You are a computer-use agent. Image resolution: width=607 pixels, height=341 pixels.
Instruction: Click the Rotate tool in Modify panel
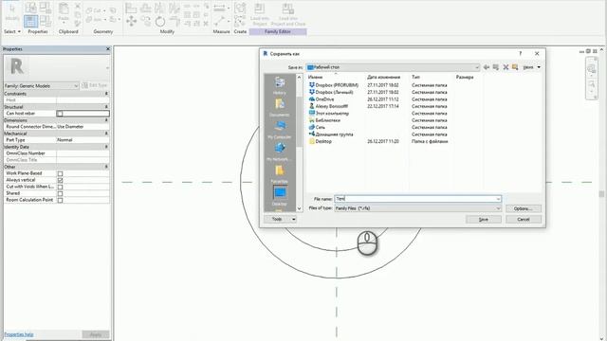point(160,21)
